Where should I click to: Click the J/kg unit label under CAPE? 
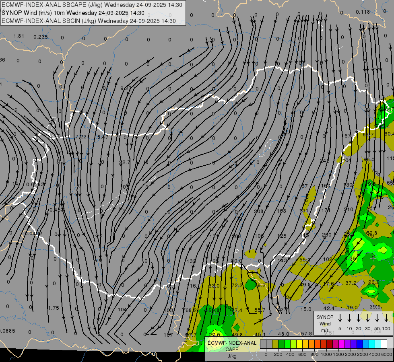point(232,356)
